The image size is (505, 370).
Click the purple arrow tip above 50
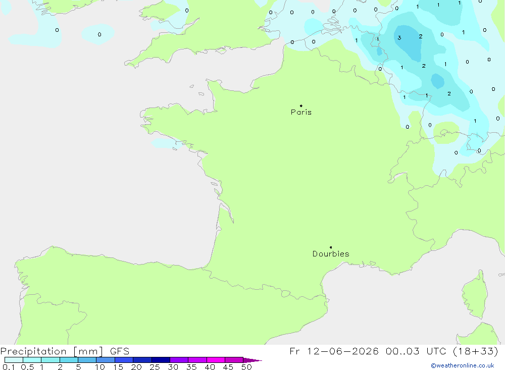[252, 360]
